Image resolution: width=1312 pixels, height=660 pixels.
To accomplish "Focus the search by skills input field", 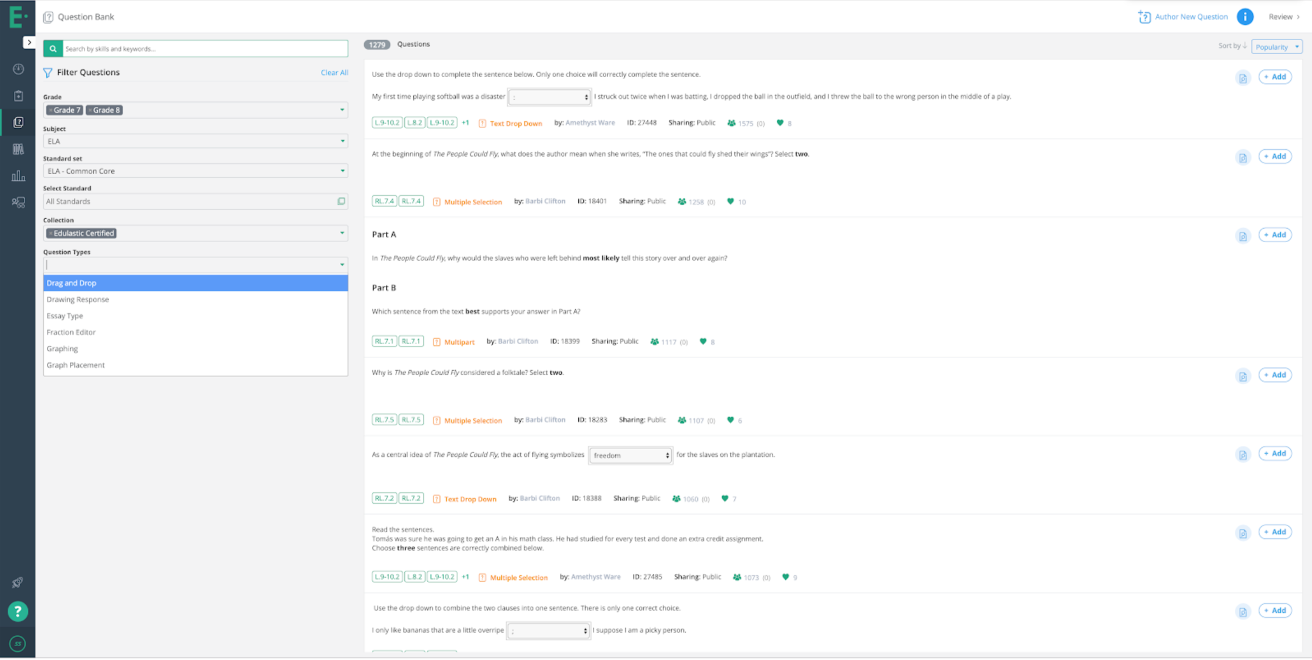I will (205, 49).
